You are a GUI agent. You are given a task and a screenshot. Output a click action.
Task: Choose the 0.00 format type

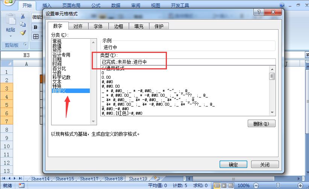click(106, 77)
